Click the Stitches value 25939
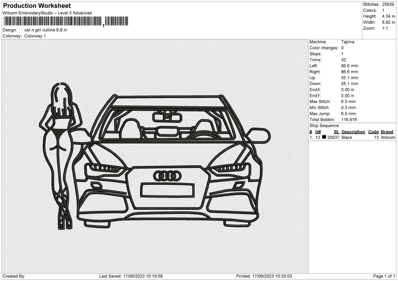 coord(388,4)
